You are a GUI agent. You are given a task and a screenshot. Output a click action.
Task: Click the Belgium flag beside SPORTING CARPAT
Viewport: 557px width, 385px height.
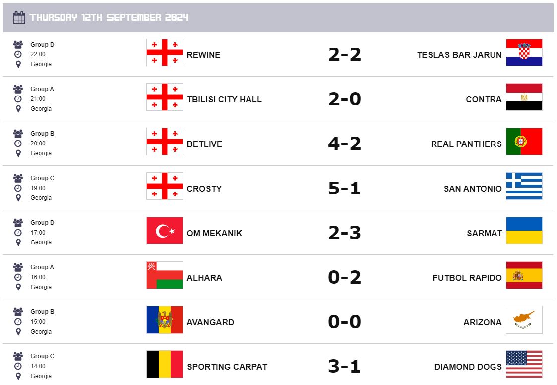pos(164,364)
